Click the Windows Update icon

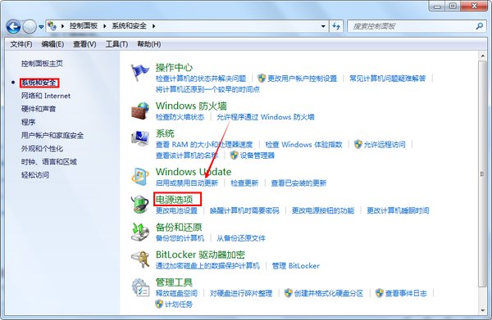tap(140, 177)
